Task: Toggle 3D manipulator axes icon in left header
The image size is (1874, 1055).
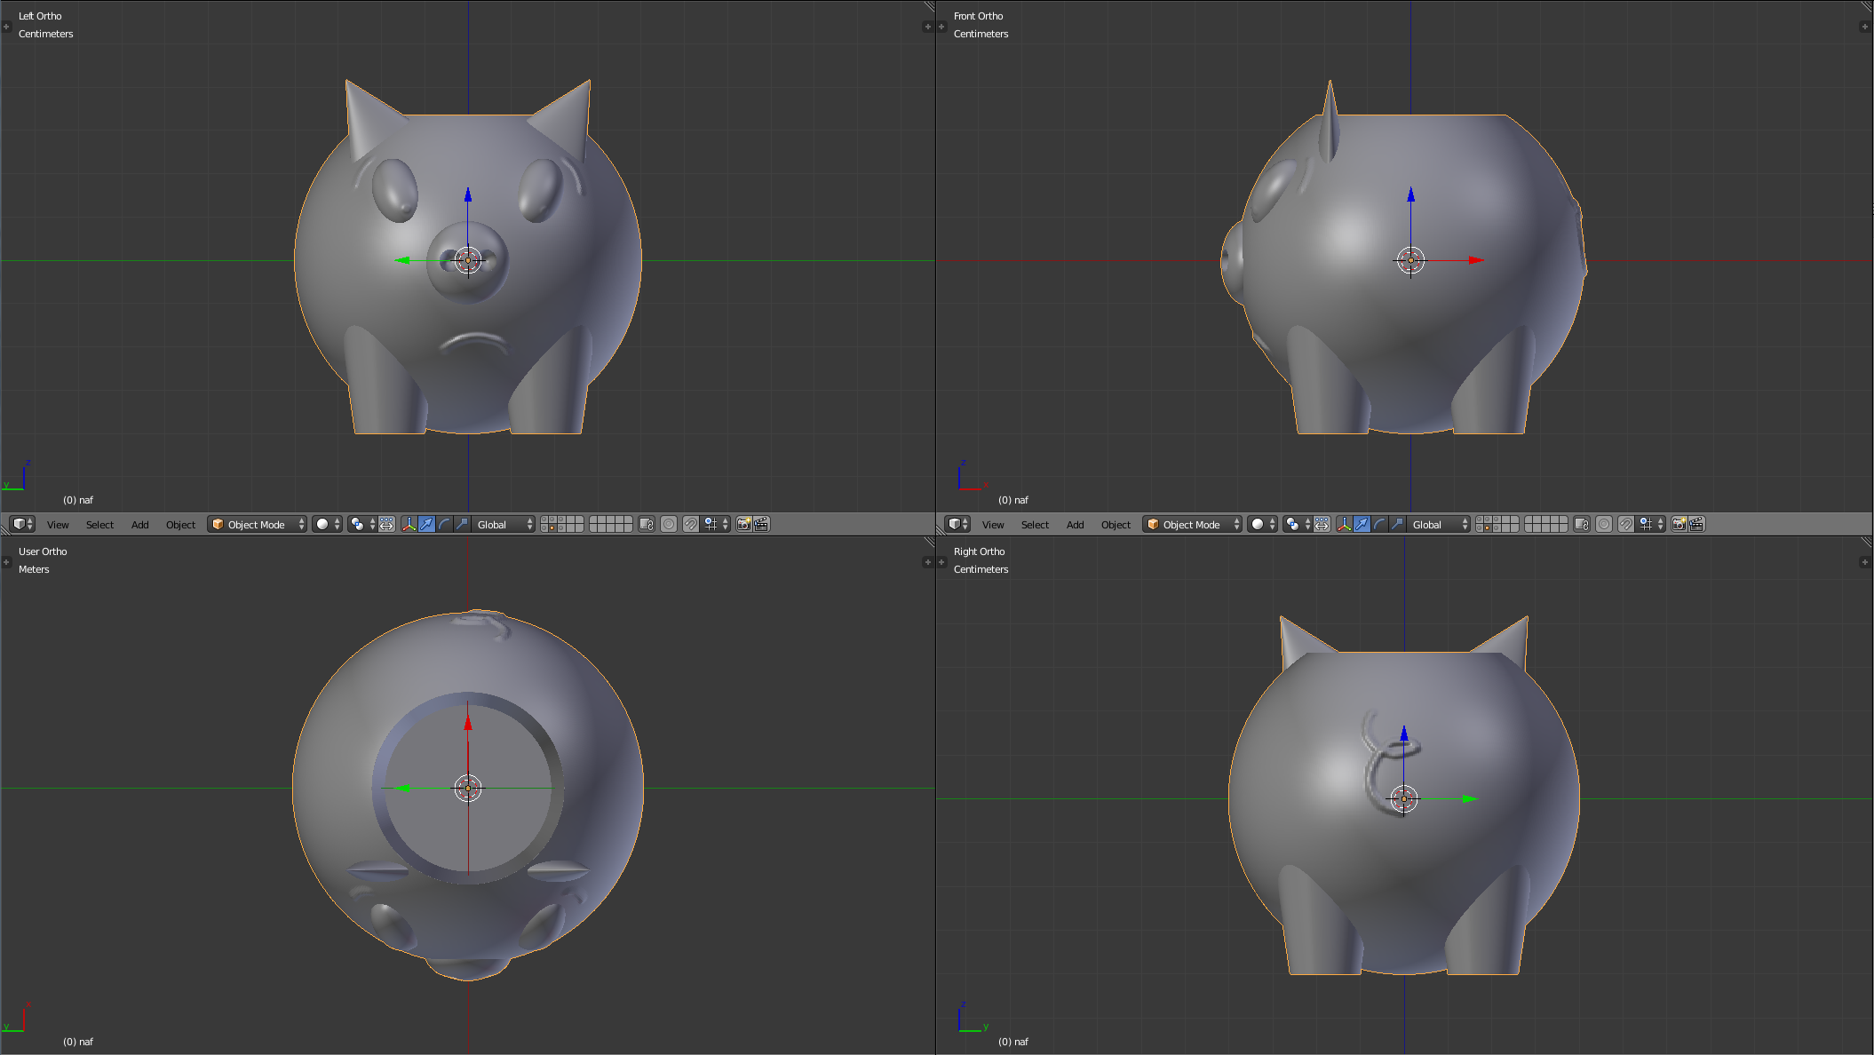Action: pyautogui.click(x=409, y=524)
